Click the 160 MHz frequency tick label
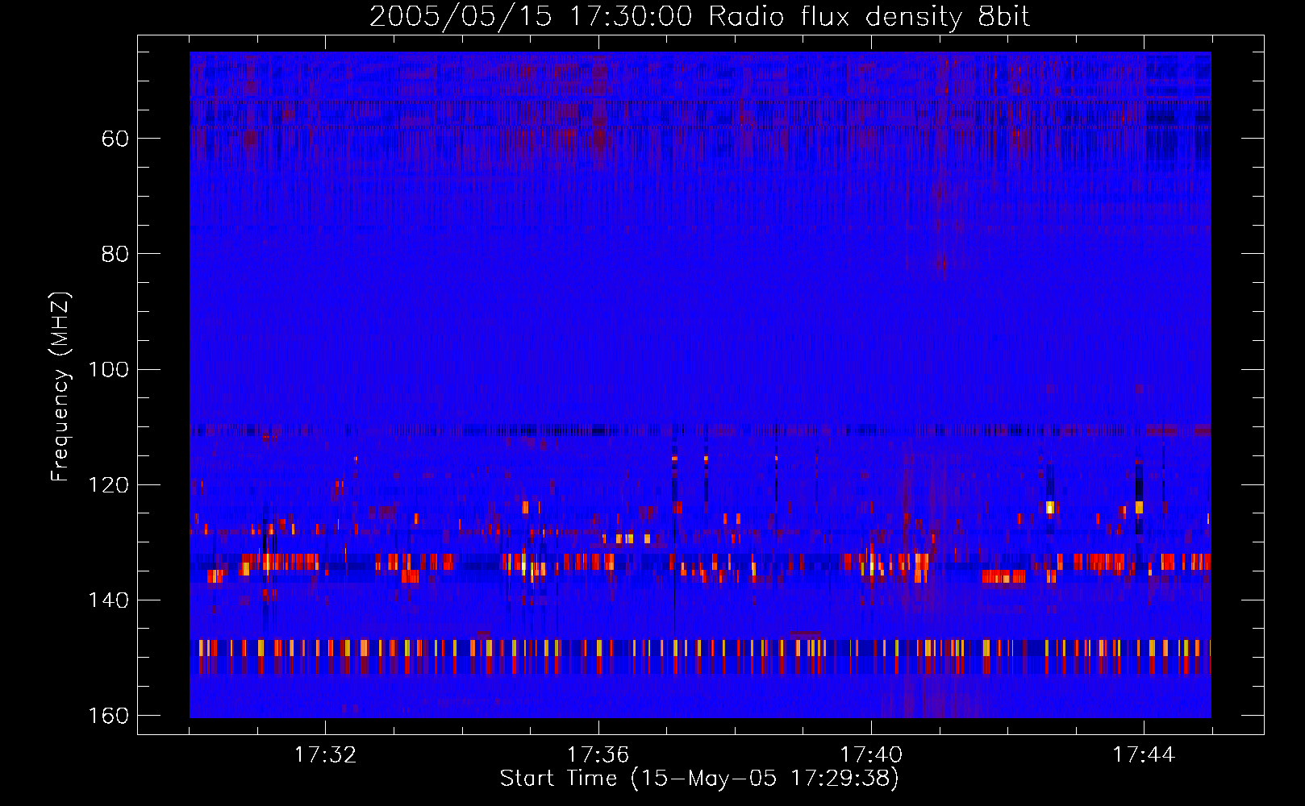 point(109,716)
